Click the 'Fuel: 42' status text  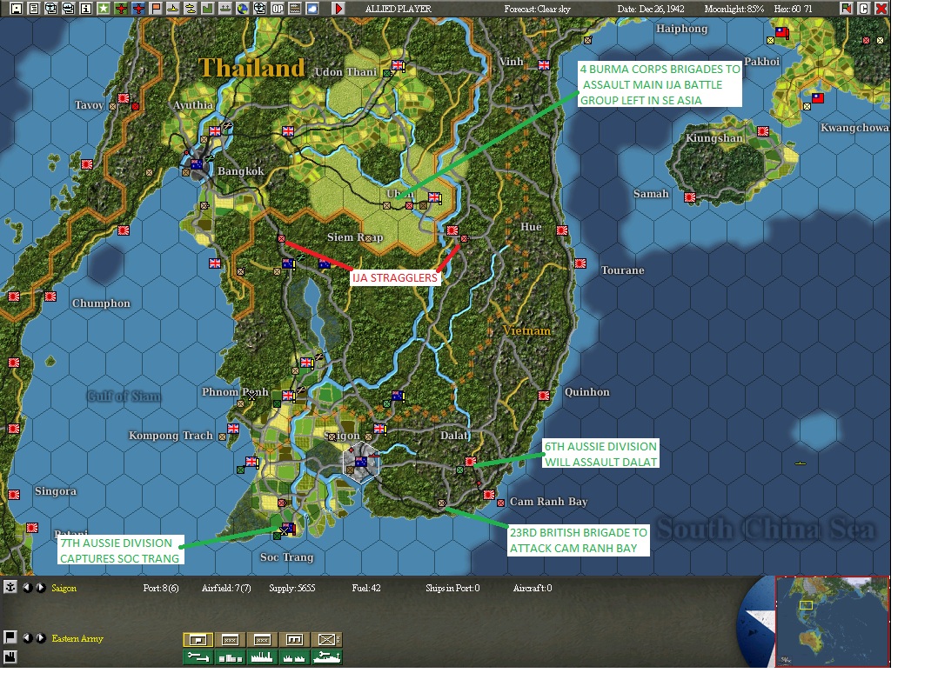366,588
